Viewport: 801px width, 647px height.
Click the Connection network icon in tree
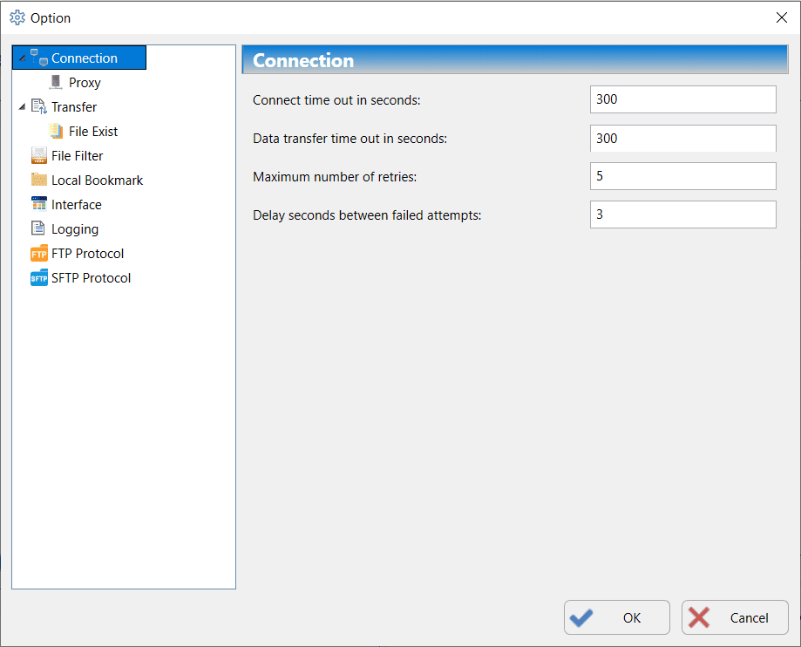click(38, 58)
